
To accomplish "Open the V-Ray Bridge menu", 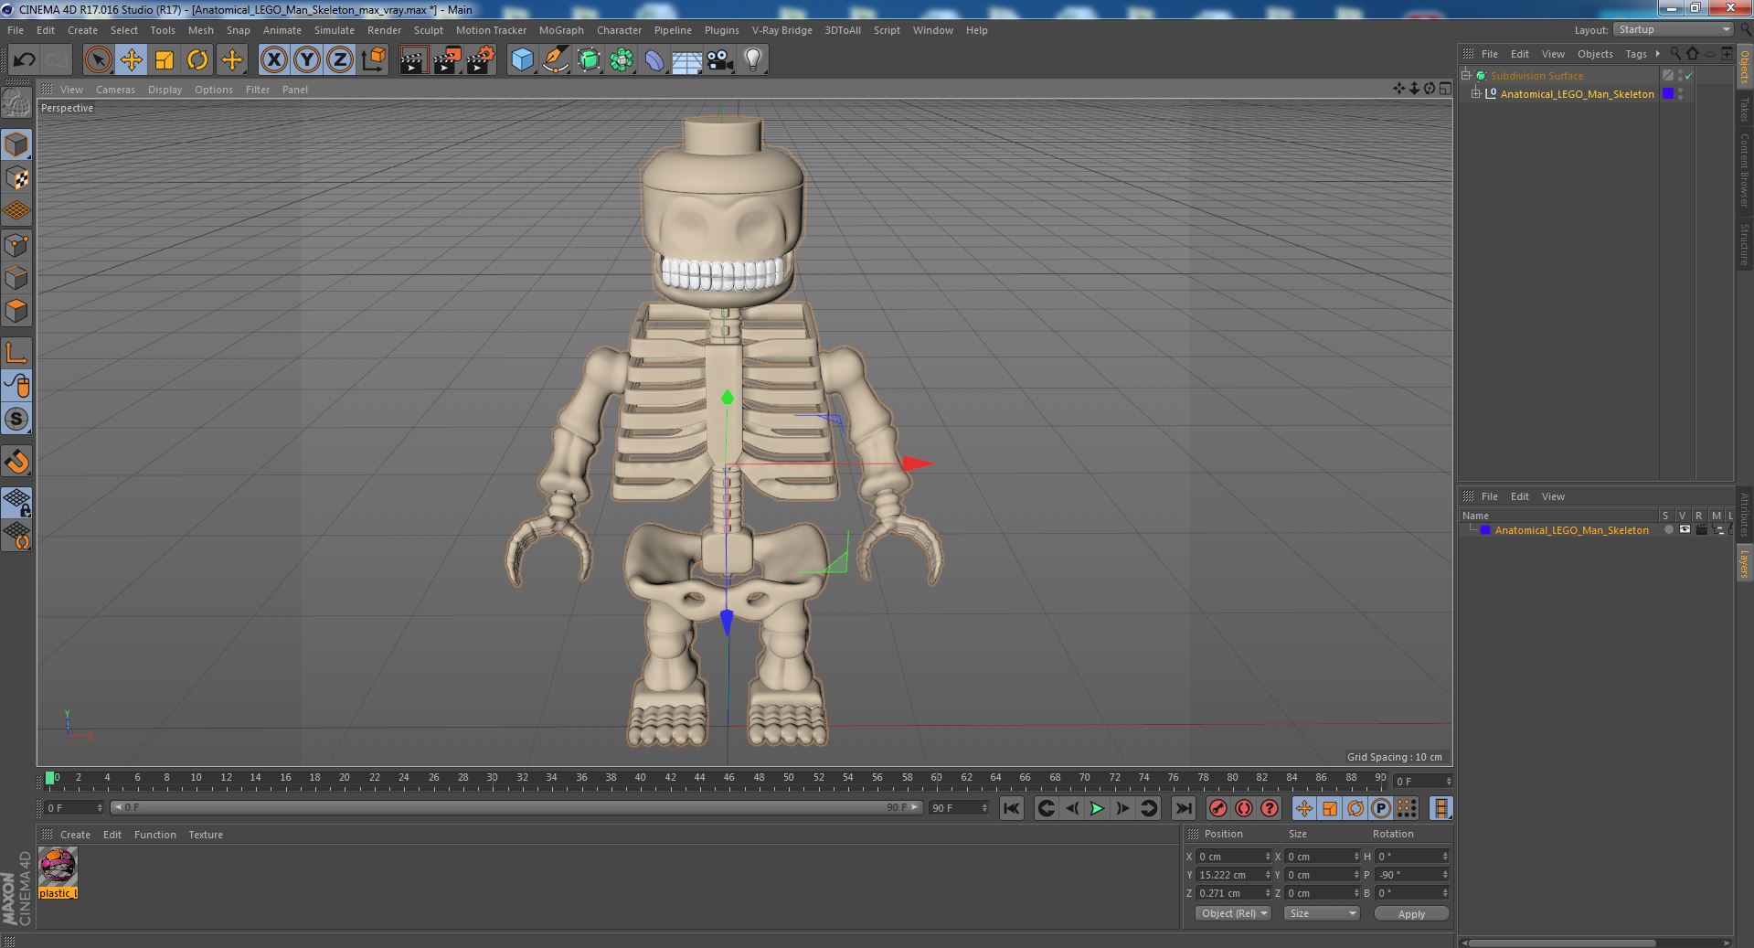I will coord(782,30).
